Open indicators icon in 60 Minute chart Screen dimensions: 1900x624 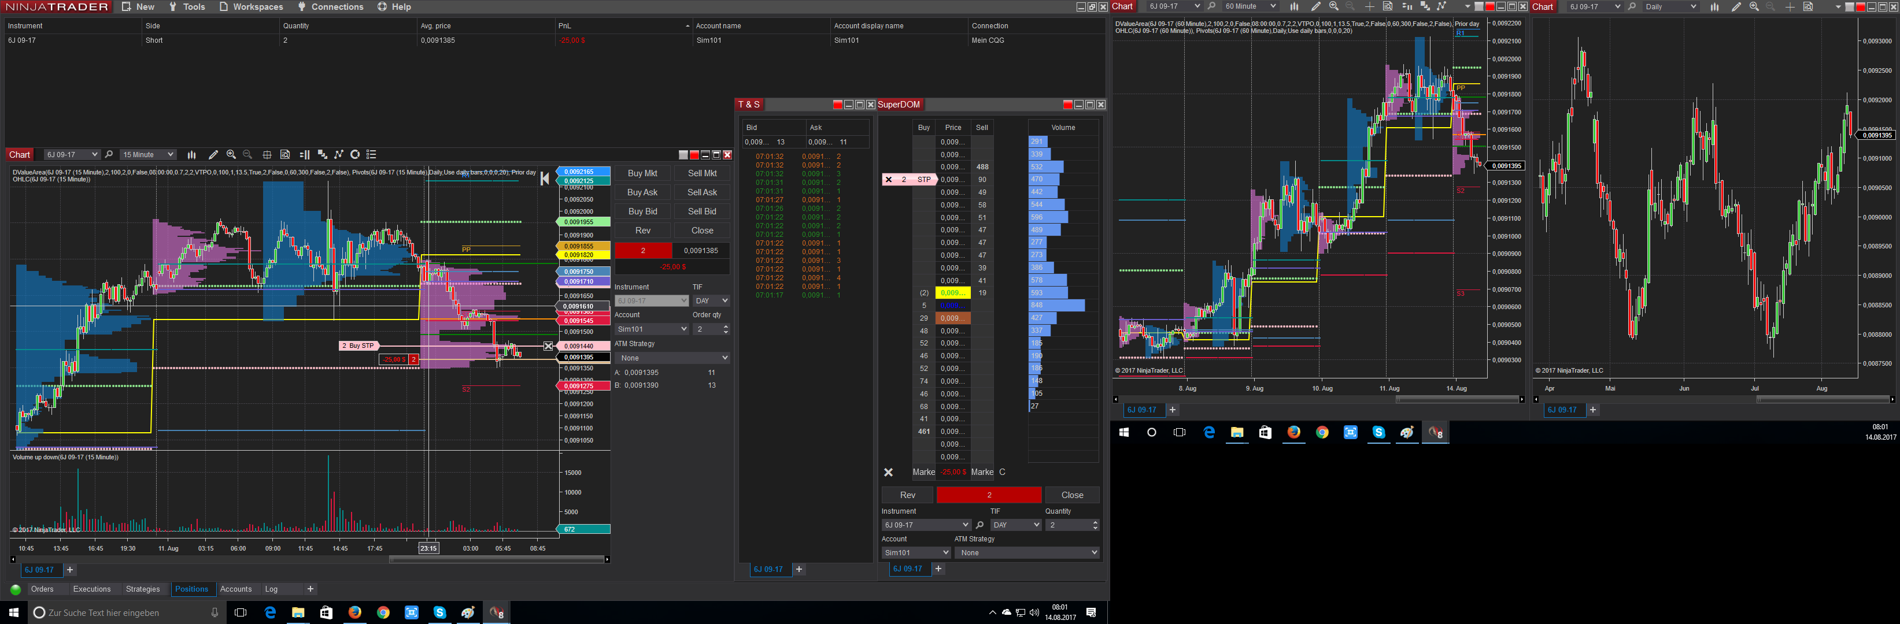(x=1425, y=6)
